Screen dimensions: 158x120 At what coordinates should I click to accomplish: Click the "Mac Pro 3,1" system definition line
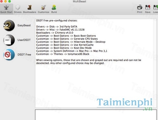72,51
